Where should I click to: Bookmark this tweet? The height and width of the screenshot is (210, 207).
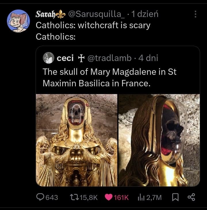coord(175,197)
